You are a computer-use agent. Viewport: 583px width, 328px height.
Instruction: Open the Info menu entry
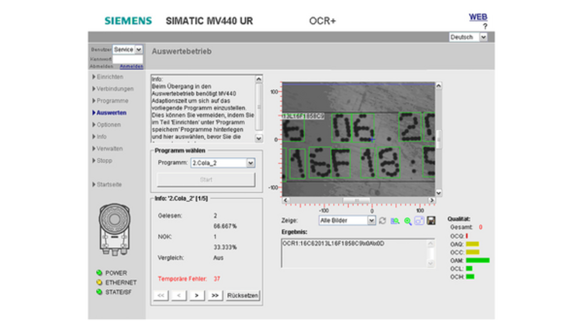tap(100, 137)
